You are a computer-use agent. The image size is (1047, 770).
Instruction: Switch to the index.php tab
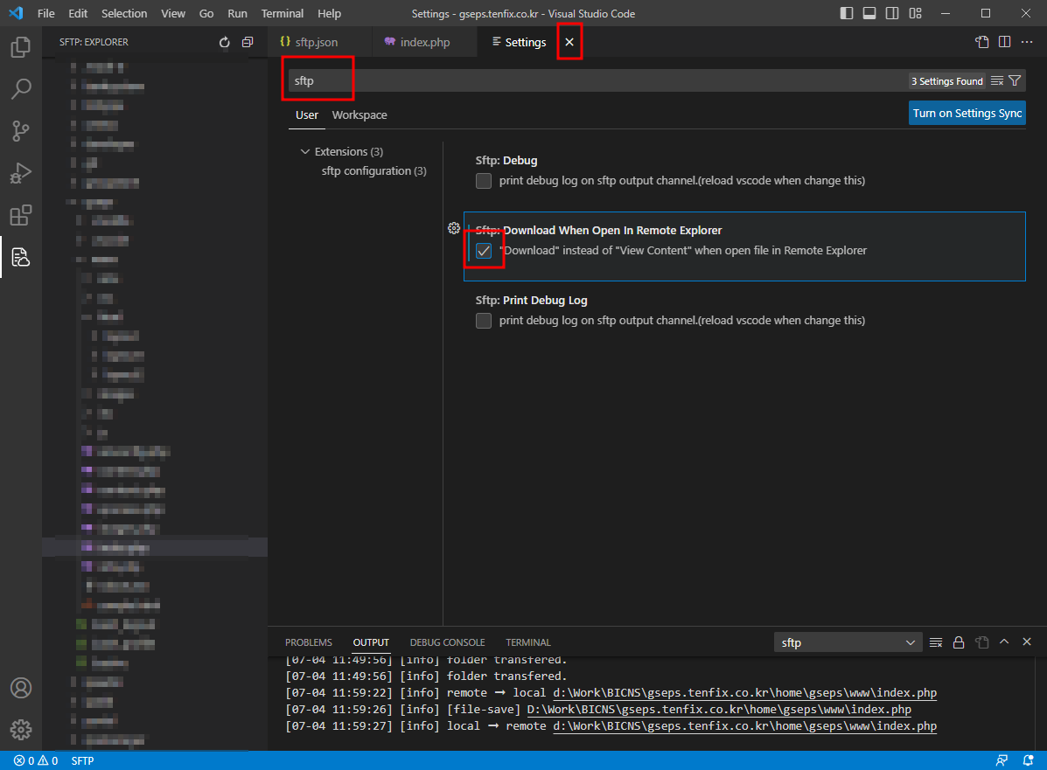point(425,42)
